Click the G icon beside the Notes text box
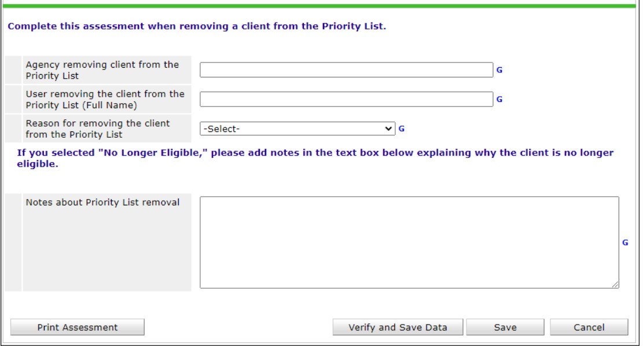The image size is (643, 346). tap(625, 243)
